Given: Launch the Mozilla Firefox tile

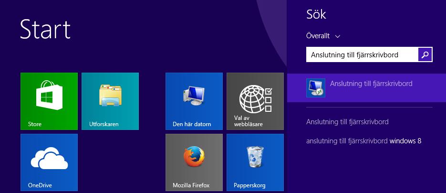Looking at the screenshot, I should (x=194, y=162).
